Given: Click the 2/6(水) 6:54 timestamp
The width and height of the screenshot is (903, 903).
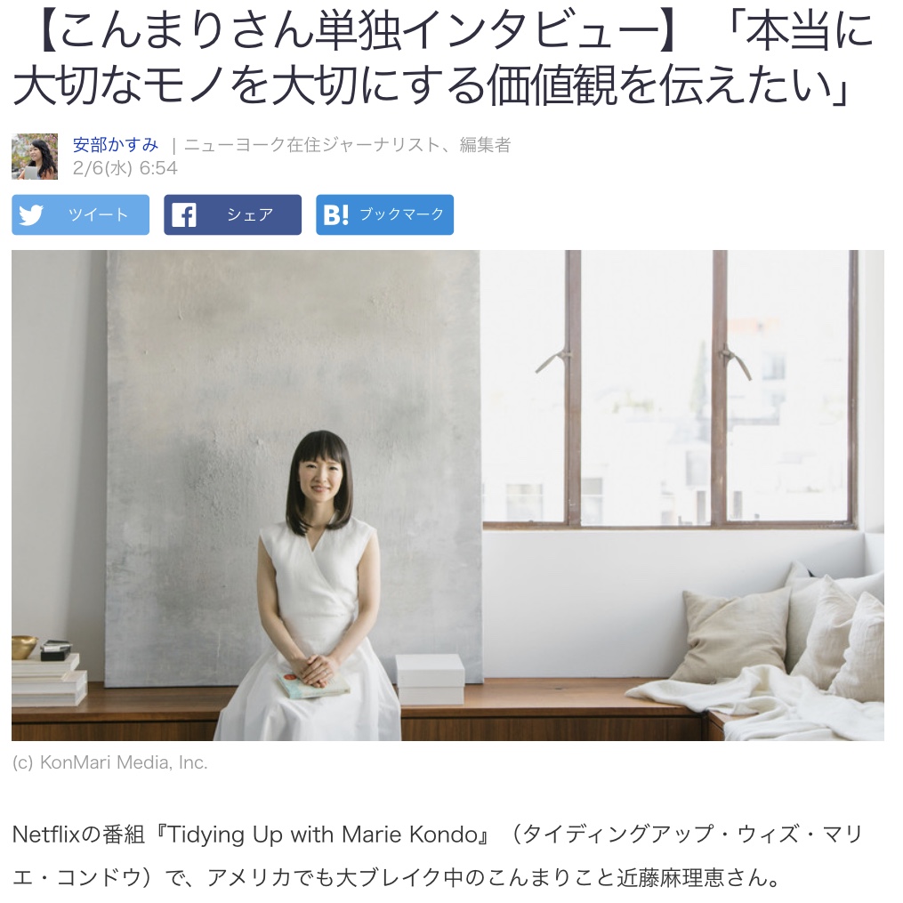Looking at the screenshot, I should click(x=125, y=168).
